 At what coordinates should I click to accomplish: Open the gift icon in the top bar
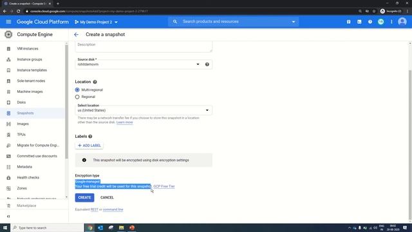coord(348,22)
